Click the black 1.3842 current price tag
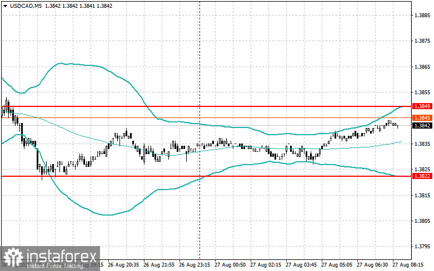The height and width of the screenshot is (271, 434). pos(422,126)
